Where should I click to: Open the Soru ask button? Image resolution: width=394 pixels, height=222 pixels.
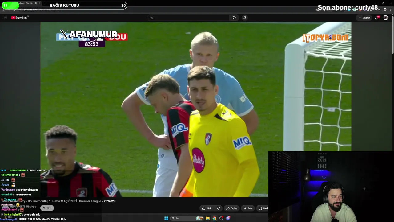coord(248,208)
